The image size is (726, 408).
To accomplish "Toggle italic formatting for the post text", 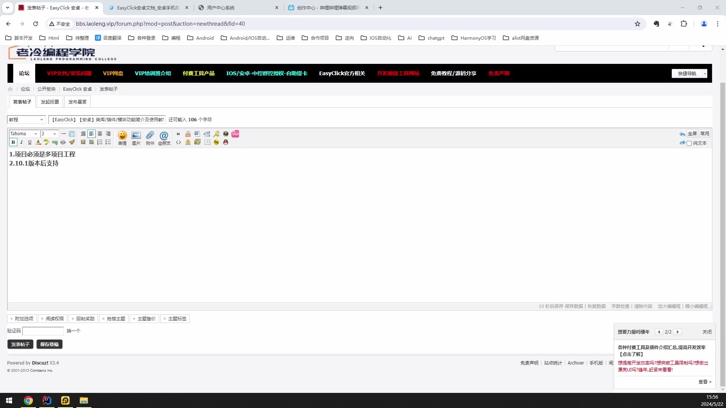I will point(21,142).
